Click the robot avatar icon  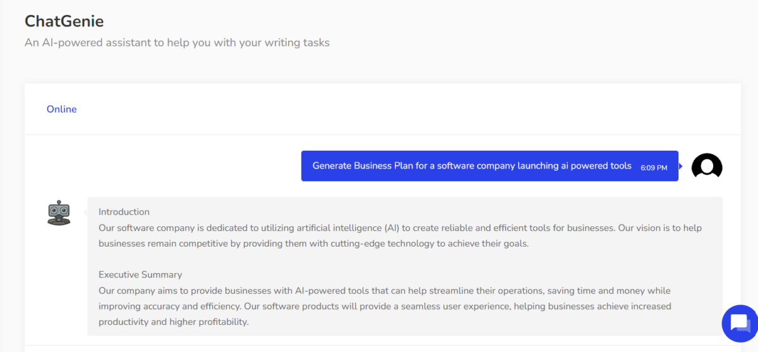tap(59, 213)
